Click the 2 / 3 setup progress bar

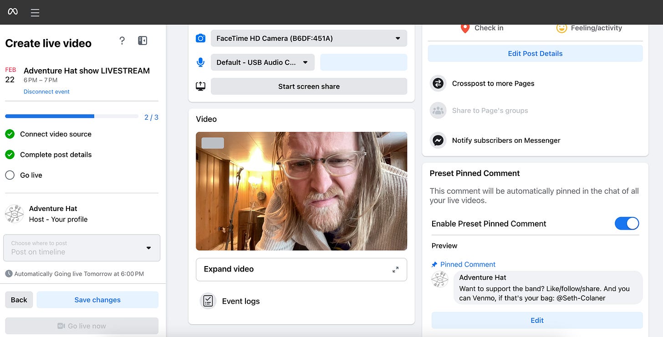pyautogui.click(x=71, y=116)
